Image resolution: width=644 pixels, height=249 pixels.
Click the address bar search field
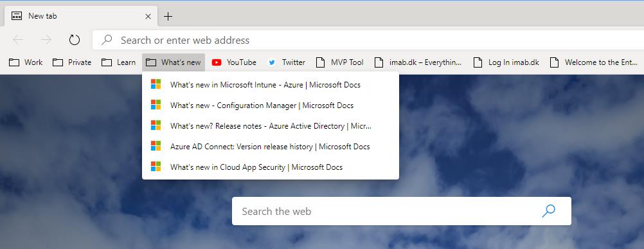click(368, 40)
